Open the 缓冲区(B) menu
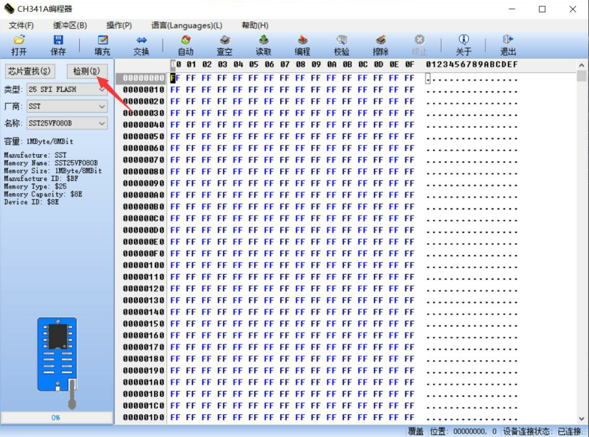This screenshot has height=437, width=589. tap(70, 26)
